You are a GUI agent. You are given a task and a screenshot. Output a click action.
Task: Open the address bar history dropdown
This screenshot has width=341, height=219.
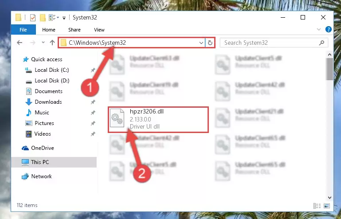(201, 43)
